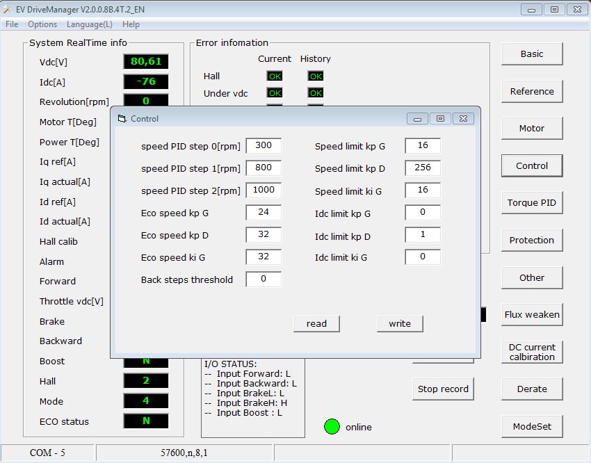Open the Help menu

pos(131,24)
